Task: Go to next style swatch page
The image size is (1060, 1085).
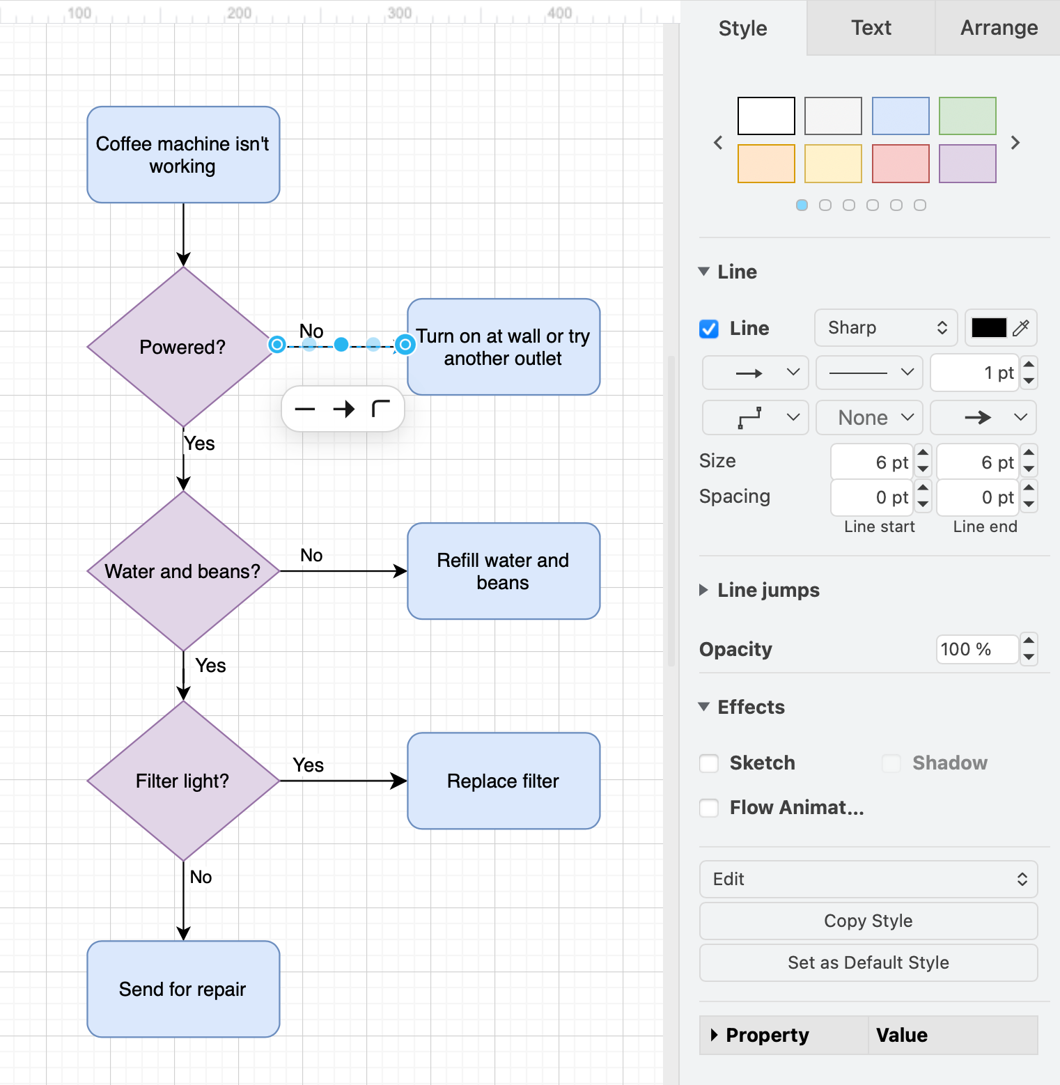Action: [1015, 143]
